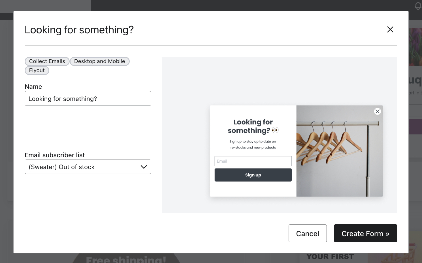This screenshot has height=263, width=422.
Task: Click the Cancel button
Action: (x=308, y=233)
